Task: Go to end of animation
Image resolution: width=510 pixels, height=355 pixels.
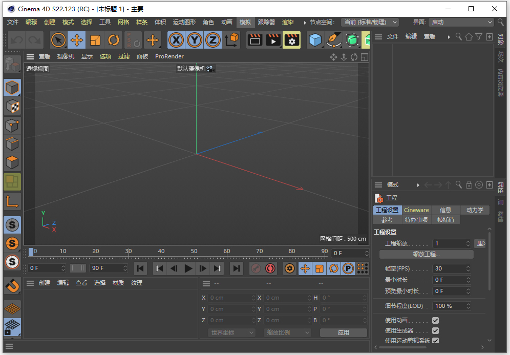Action: [236, 268]
